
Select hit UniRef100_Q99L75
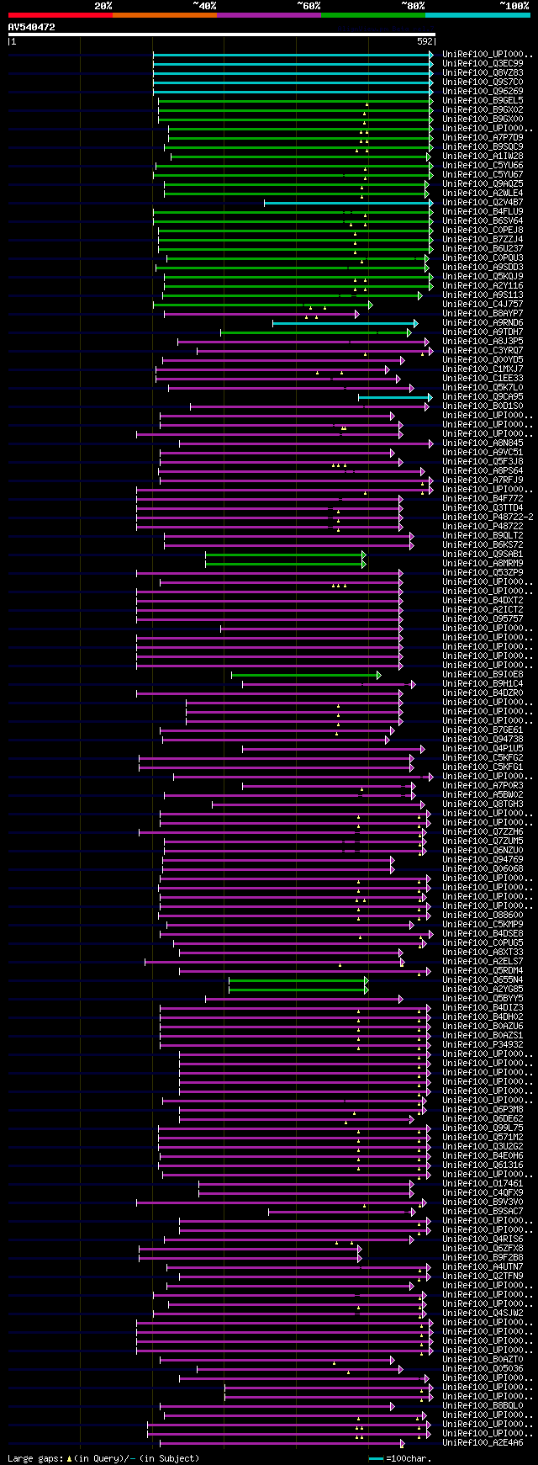[483, 1128]
